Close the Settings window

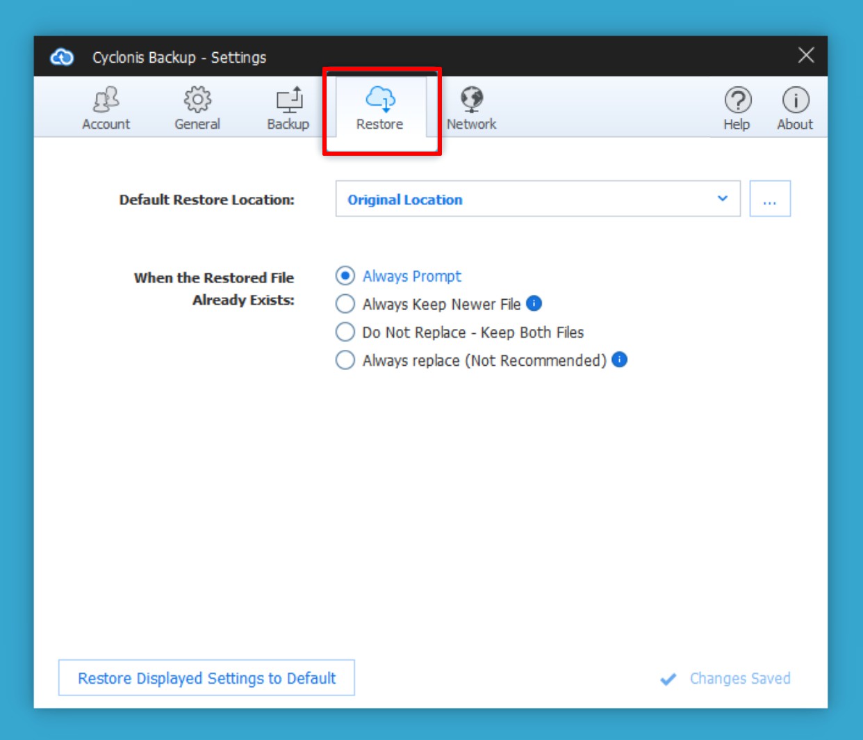pyautogui.click(x=806, y=56)
